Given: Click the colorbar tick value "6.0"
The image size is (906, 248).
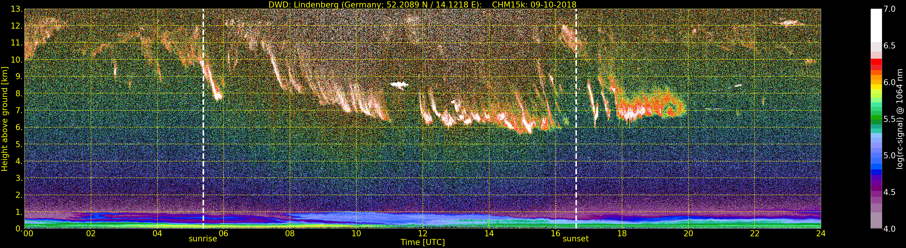Looking at the screenshot, I should point(890,82).
